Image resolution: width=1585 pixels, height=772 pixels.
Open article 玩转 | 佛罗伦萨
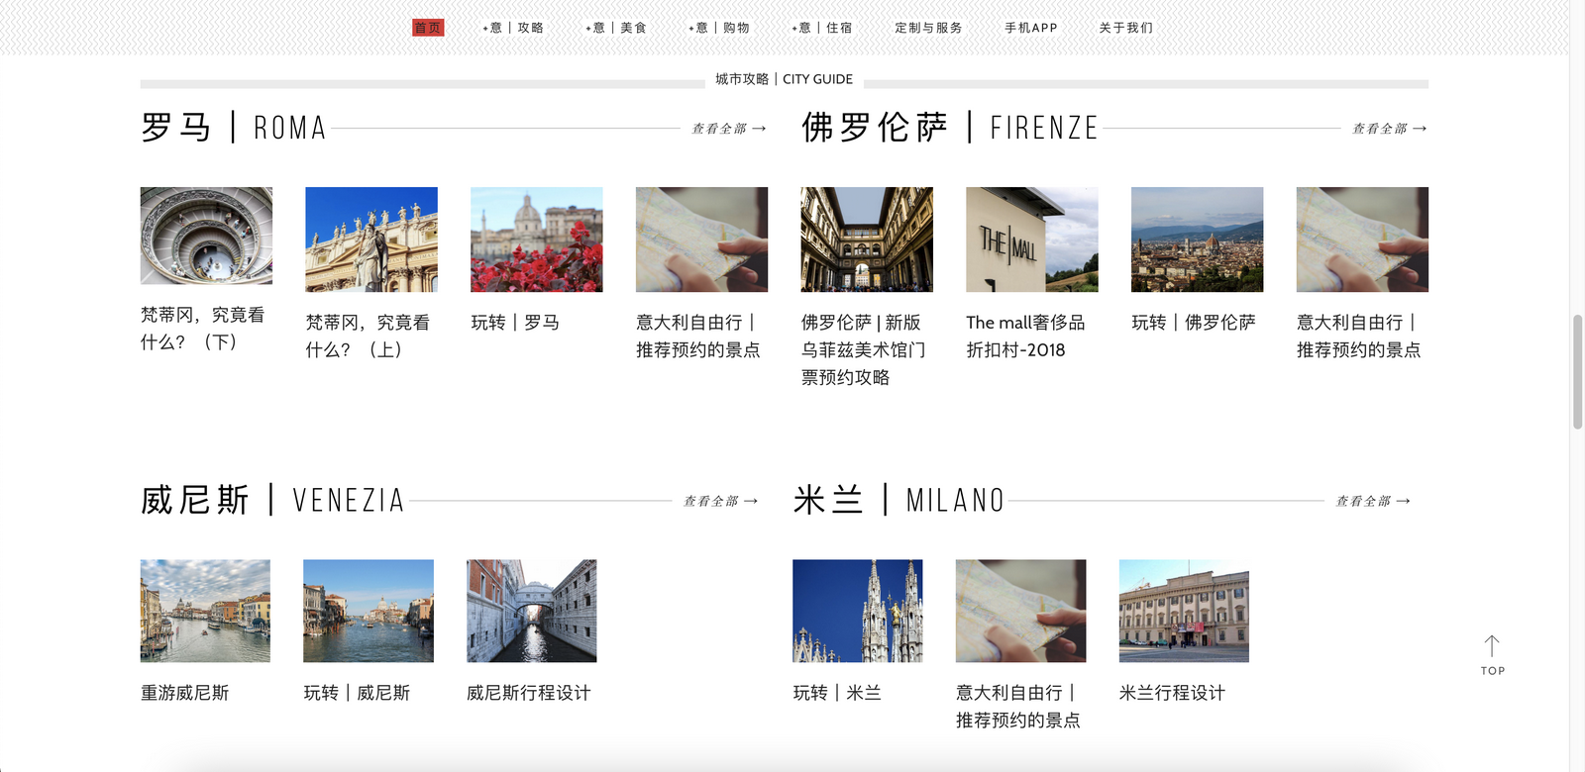(1194, 323)
